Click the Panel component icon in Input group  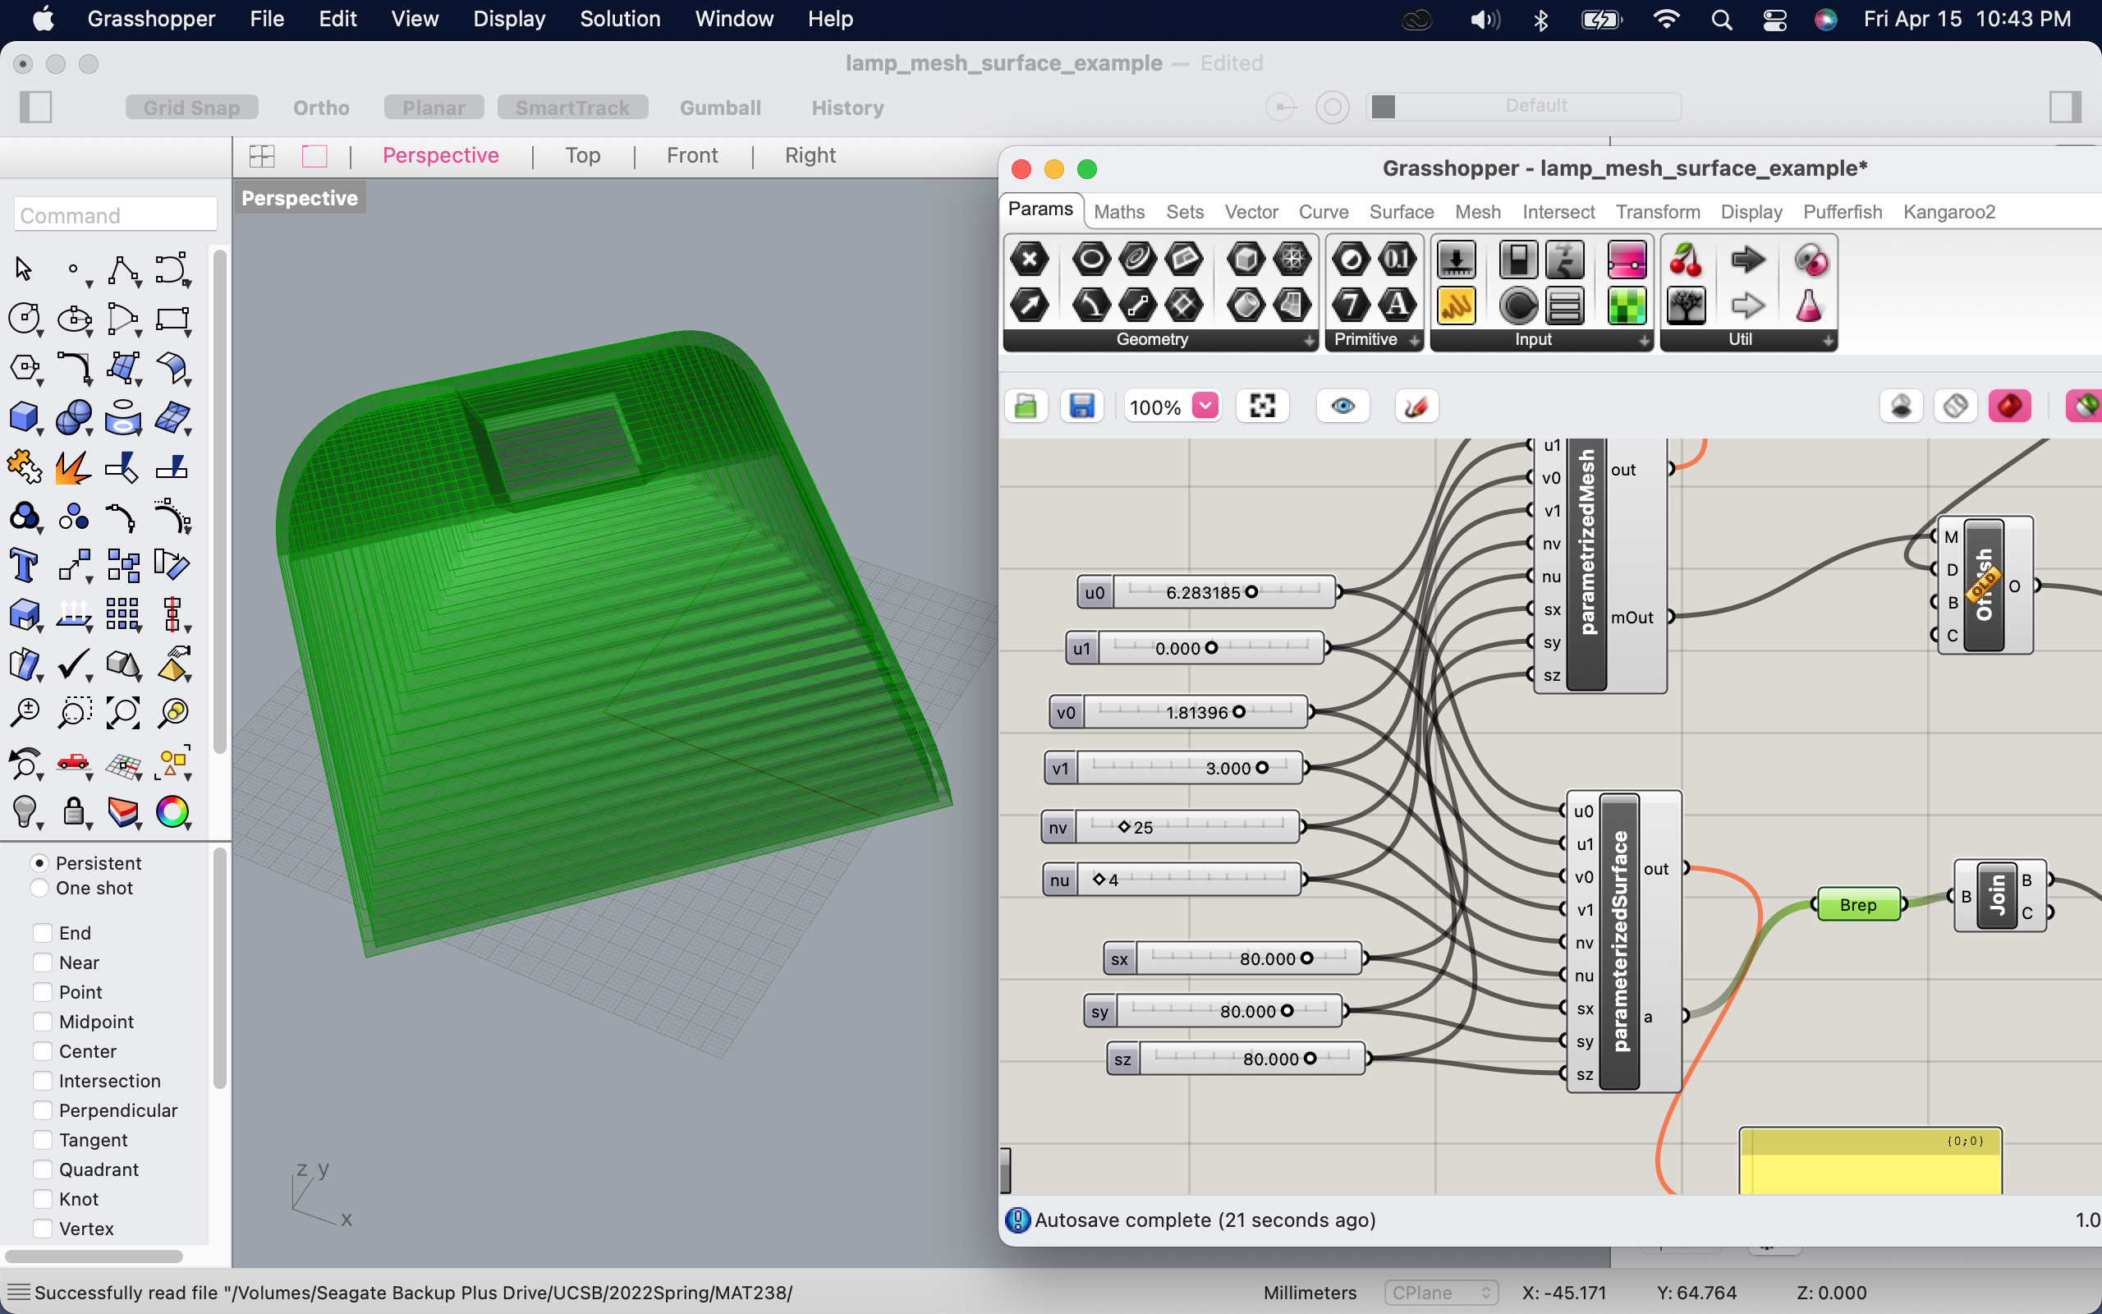tap(1457, 306)
